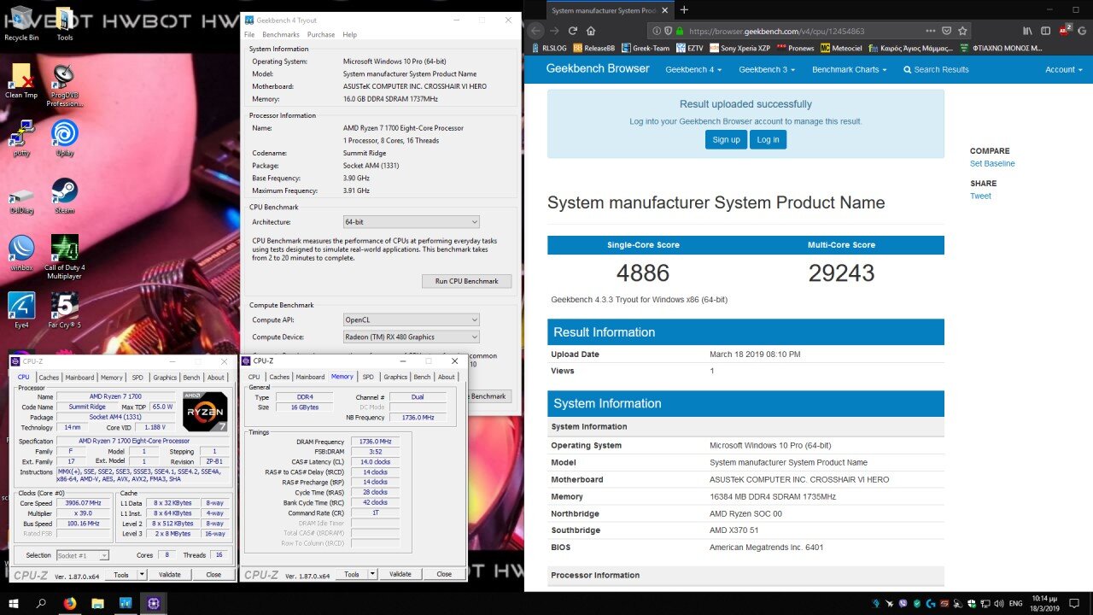The image size is (1093, 615).
Task: Open File Explorer from taskbar
Action: pyautogui.click(x=97, y=603)
